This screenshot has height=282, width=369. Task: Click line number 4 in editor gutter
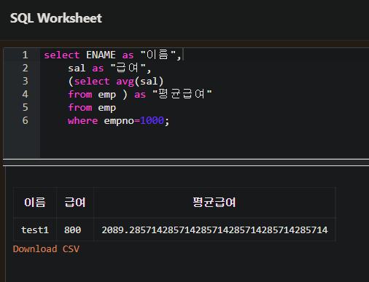click(26, 94)
